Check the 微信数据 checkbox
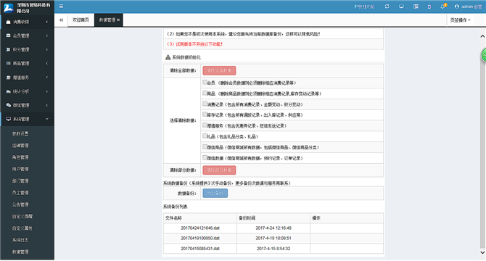Viewport: 486px width, 261px height. point(205,157)
